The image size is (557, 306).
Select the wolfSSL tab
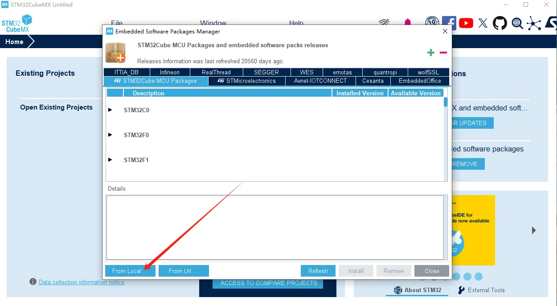click(x=428, y=72)
